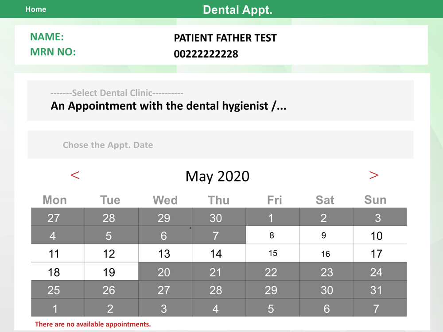Choose Thursday May 14
The image size is (443, 332).
tap(216, 254)
